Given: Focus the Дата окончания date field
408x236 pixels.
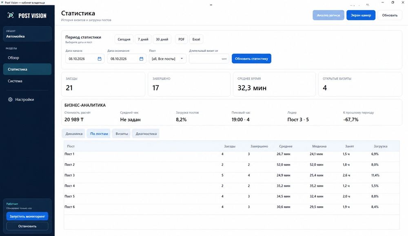Looking at the screenshot, I should (x=127, y=59).
